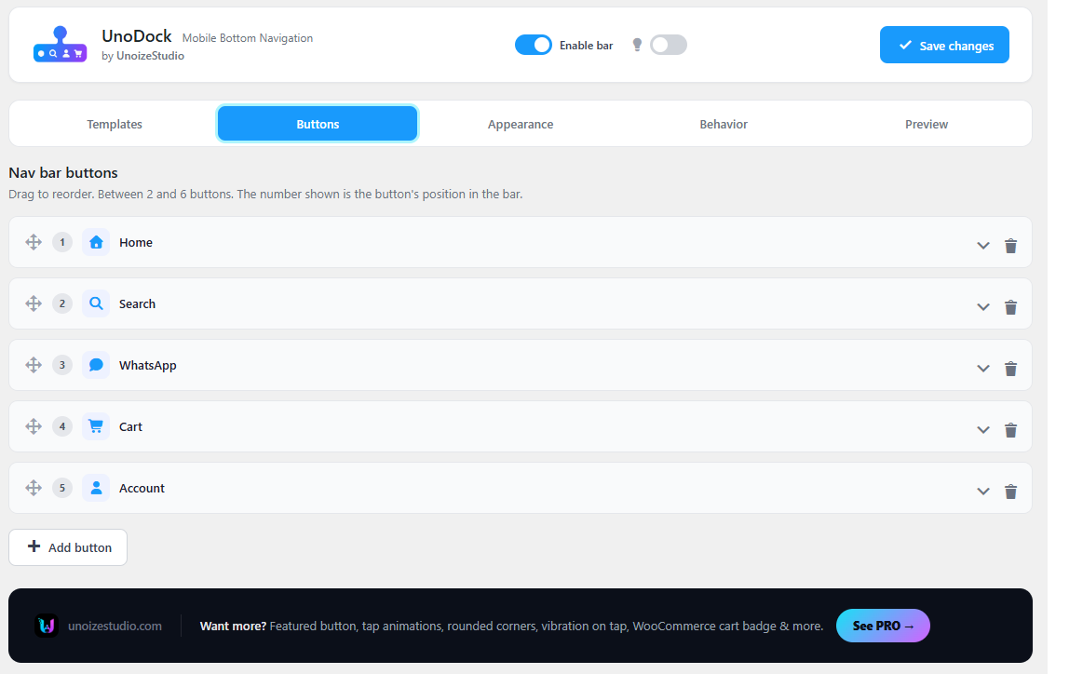Click the Home button house icon
Screen dimensions: 1069x674
pos(96,242)
